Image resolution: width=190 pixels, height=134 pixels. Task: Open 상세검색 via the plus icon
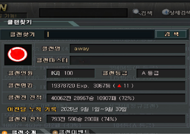coord(166,12)
